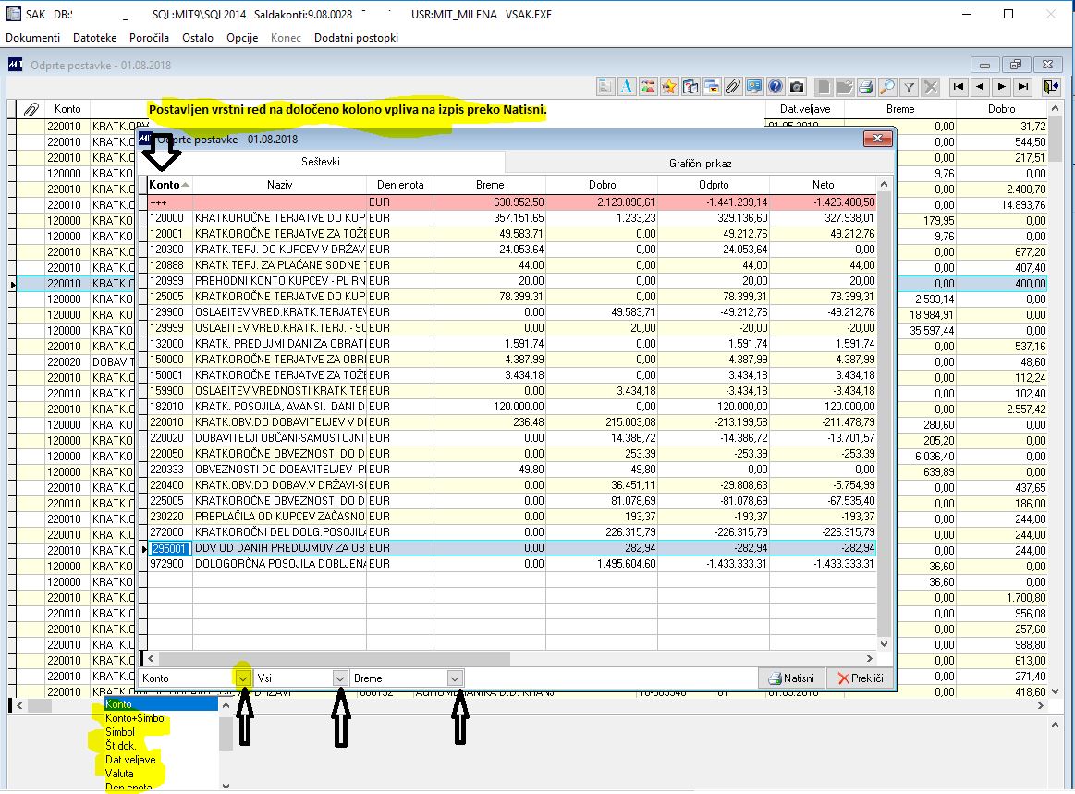The height and width of the screenshot is (794, 1075).
Task: Select the row with konto 120000 in dialog
Action: click(511, 218)
